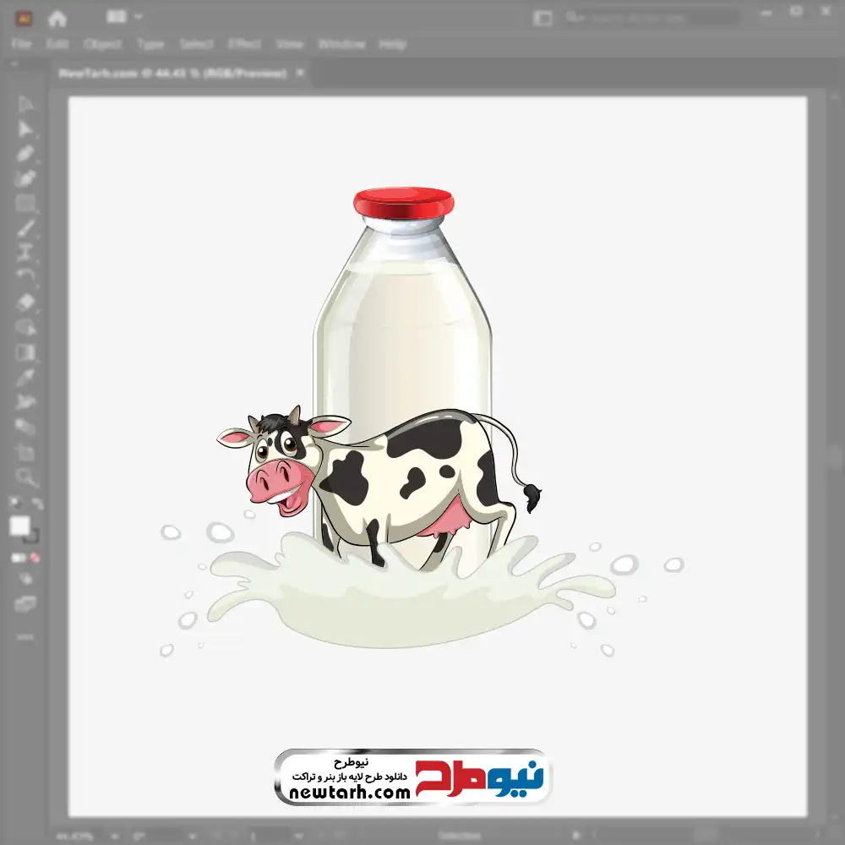Image resolution: width=845 pixels, height=845 pixels.
Task: Activate the Eyedropper tool
Action: point(26,377)
